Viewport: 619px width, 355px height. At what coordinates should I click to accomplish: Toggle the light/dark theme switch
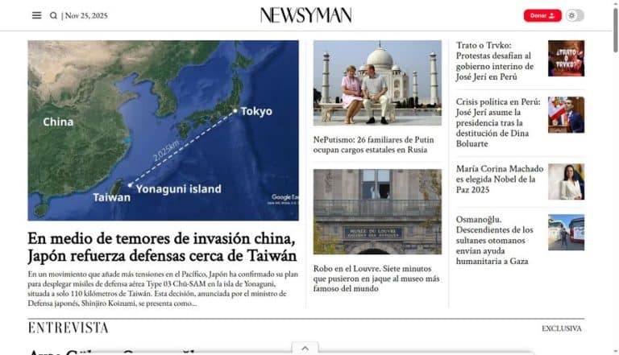click(x=575, y=15)
